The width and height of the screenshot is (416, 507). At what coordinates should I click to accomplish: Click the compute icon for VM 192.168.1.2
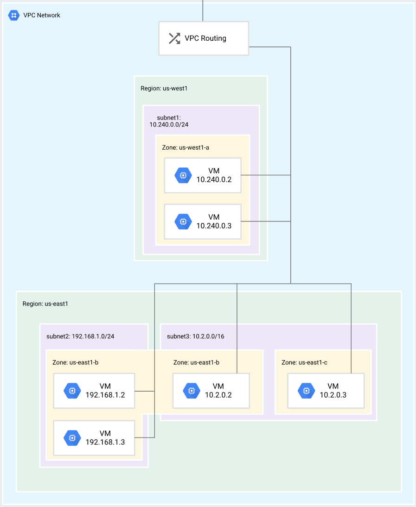click(72, 391)
